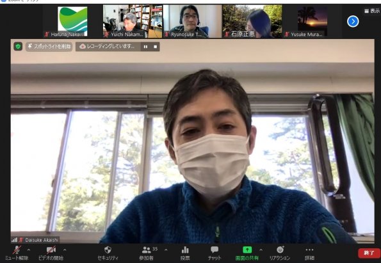Image resolution: width=381 pixels, height=263 pixels.
Task: Select Haruna_Nakam participant thumbnail
Action: point(72,21)
